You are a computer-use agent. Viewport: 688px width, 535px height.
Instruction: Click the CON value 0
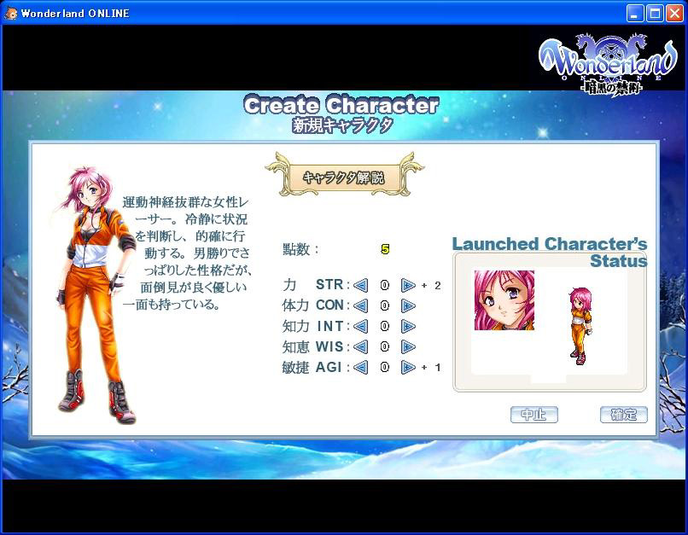(x=384, y=305)
